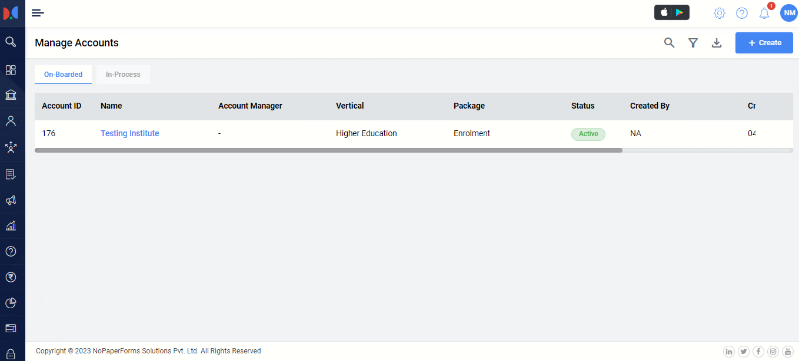
Task: Open the Twitter footer icon
Action: (x=744, y=352)
